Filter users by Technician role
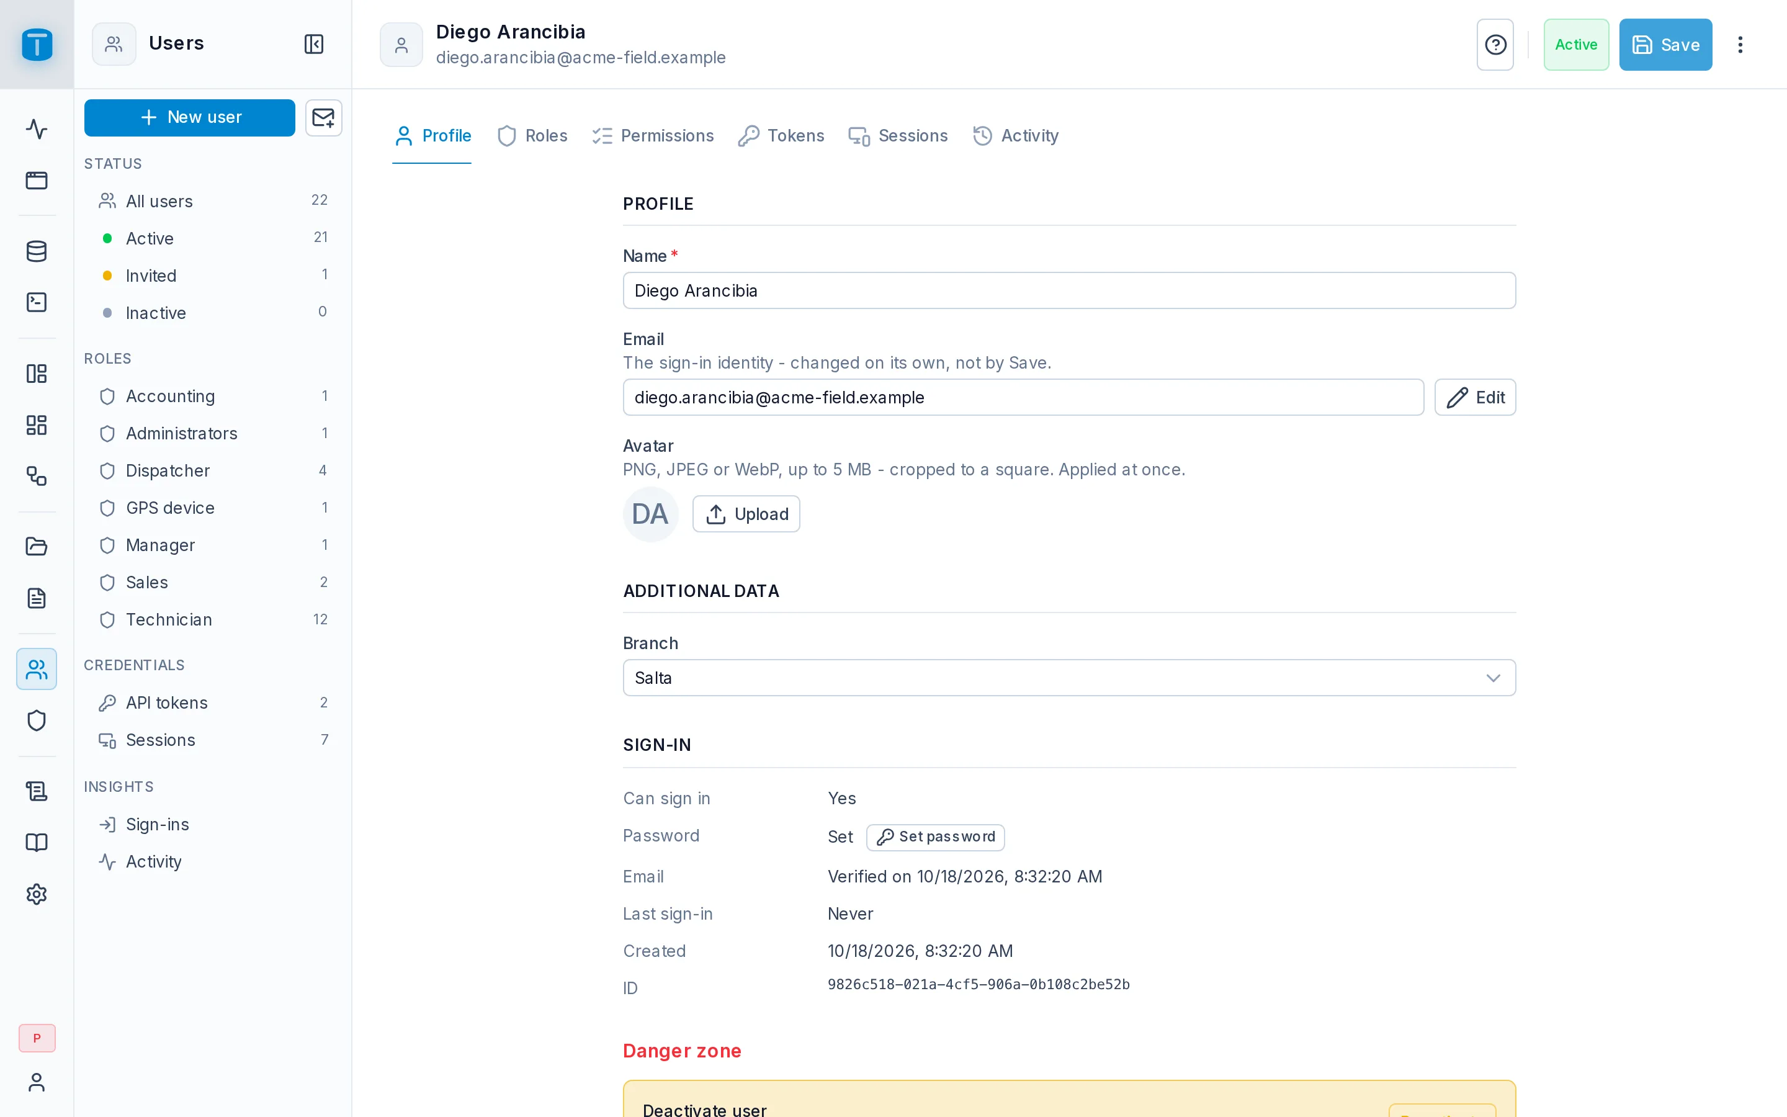The width and height of the screenshot is (1787, 1117). click(213, 620)
